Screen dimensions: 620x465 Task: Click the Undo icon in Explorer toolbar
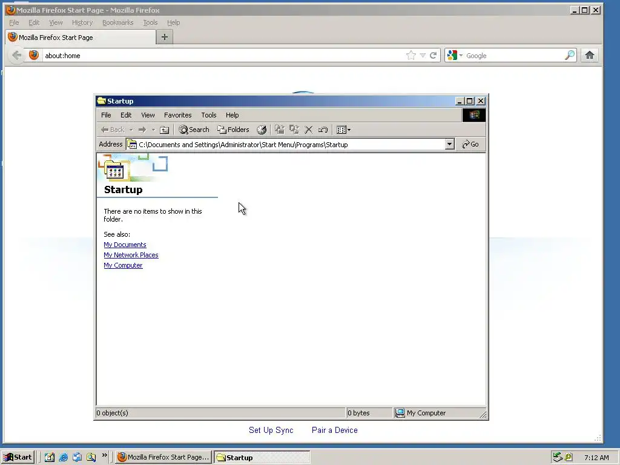pyautogui.click(x=323, y=130)
